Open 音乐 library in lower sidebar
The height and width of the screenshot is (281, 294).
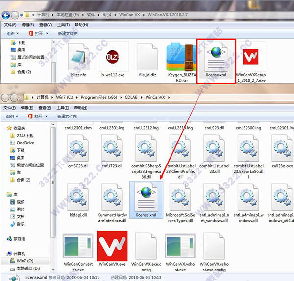coord(17,224)
